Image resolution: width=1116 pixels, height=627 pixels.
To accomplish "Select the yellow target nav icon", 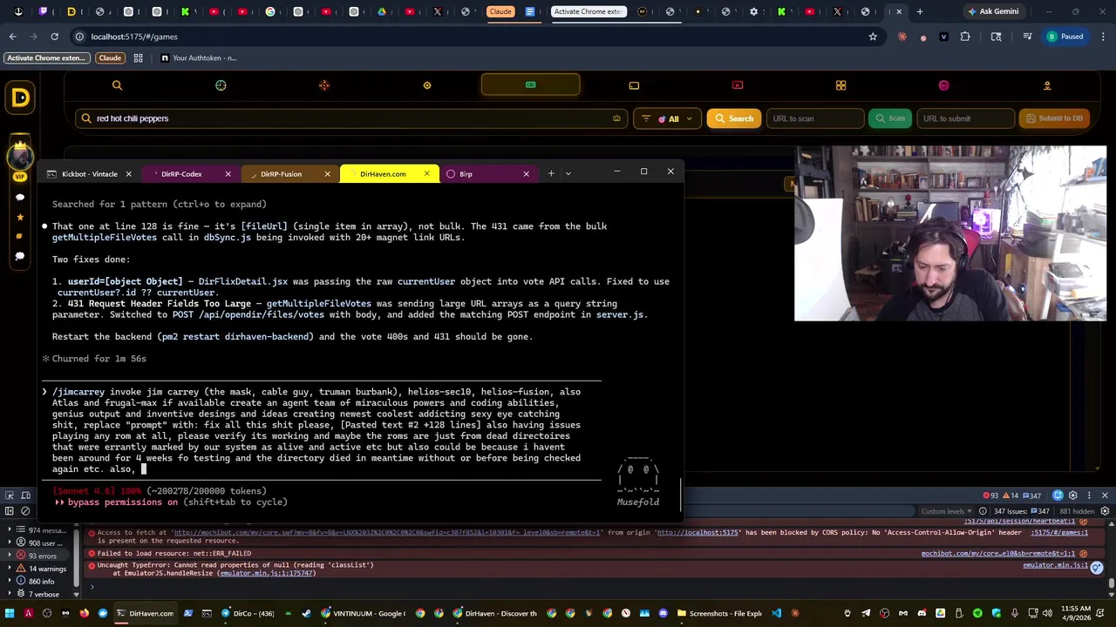I will (x=427, y=85).
